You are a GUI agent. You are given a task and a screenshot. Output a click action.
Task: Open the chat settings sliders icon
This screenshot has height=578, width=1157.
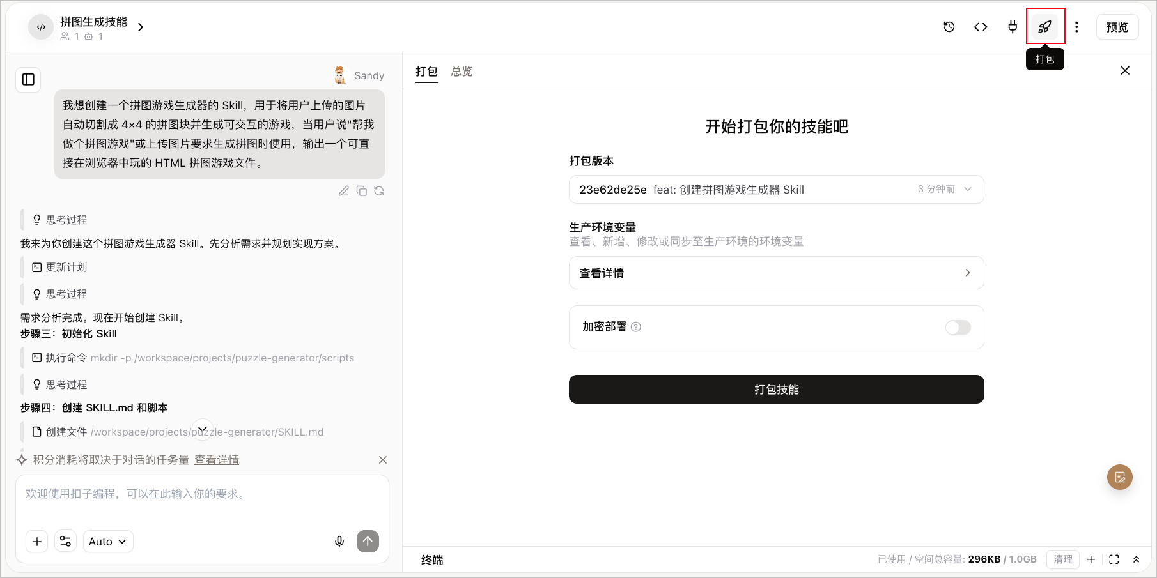tap(65, 542)
